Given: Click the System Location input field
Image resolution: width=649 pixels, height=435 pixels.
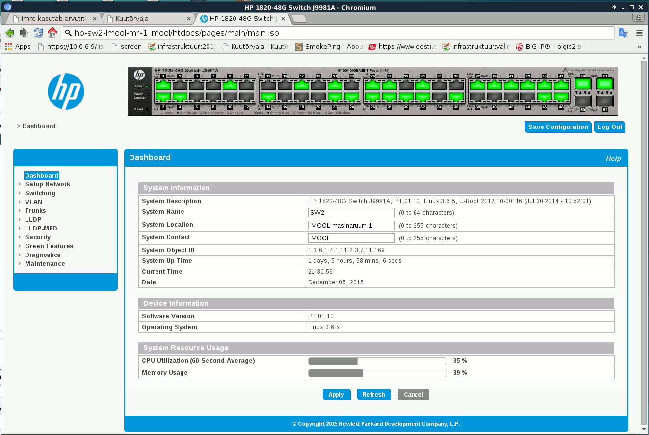Looking at the screenshot, I should pos(351,226).
